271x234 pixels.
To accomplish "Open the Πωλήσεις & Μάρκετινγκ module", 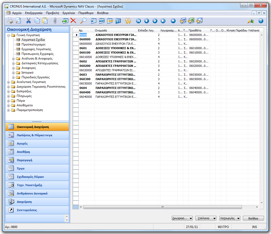I will (x=37, y=135).
